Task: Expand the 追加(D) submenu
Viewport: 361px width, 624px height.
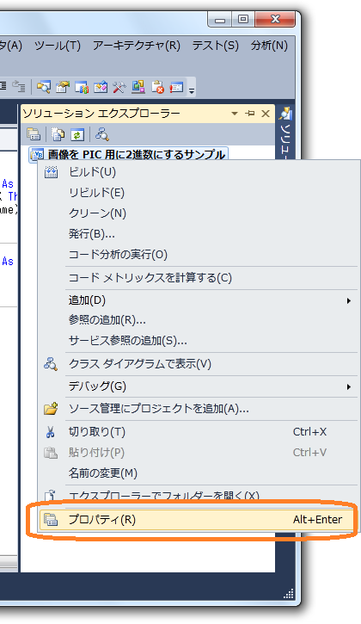Action: pos(348,300)
